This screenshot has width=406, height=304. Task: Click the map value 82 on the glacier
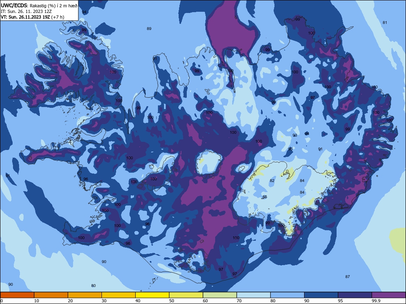272,180
